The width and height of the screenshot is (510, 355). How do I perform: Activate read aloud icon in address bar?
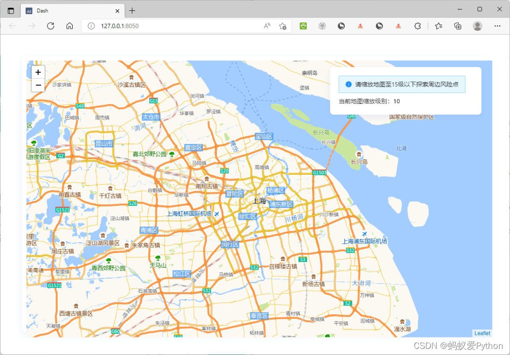click(x=267, y=26)
